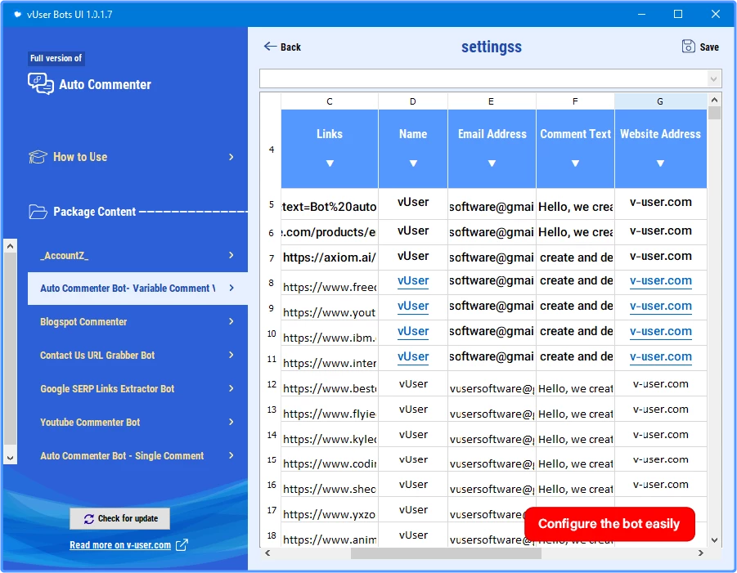Maximize the vUser Bots UI window

(x=678, y=14)
